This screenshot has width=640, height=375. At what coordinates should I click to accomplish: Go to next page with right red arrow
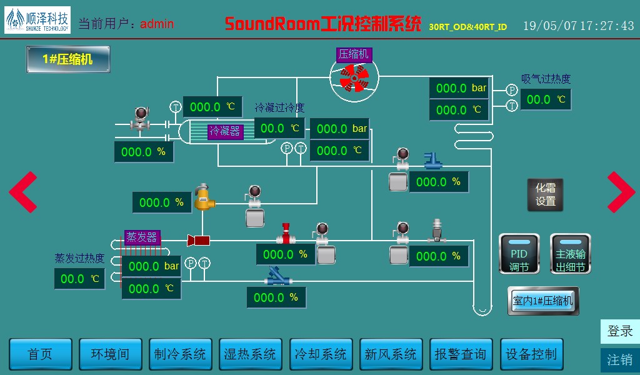click(x=620, y=192)
